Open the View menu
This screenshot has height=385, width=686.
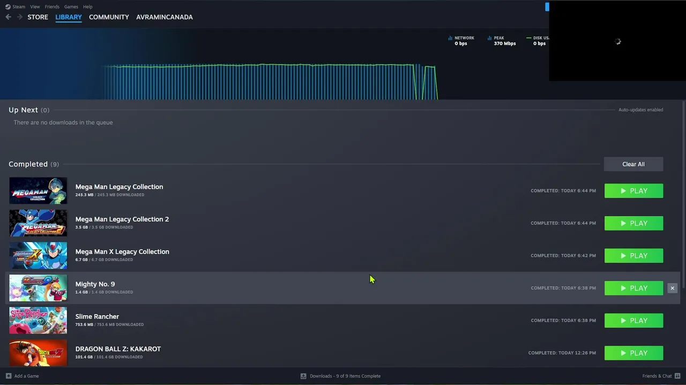35,6
